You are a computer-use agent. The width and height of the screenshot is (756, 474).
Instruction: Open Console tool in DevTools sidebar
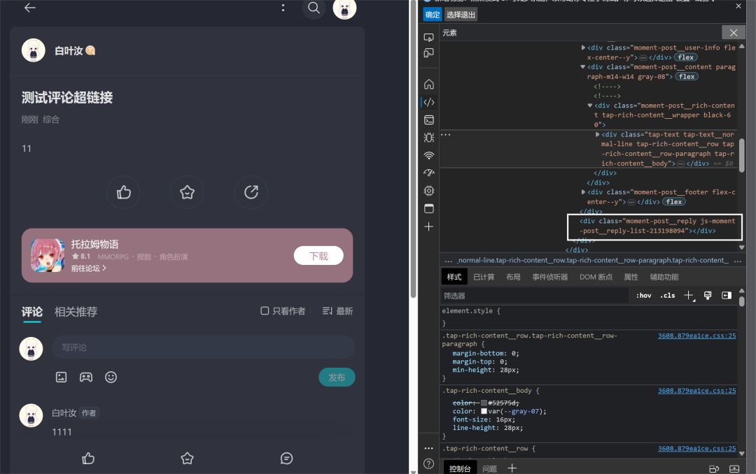[428, 120]
